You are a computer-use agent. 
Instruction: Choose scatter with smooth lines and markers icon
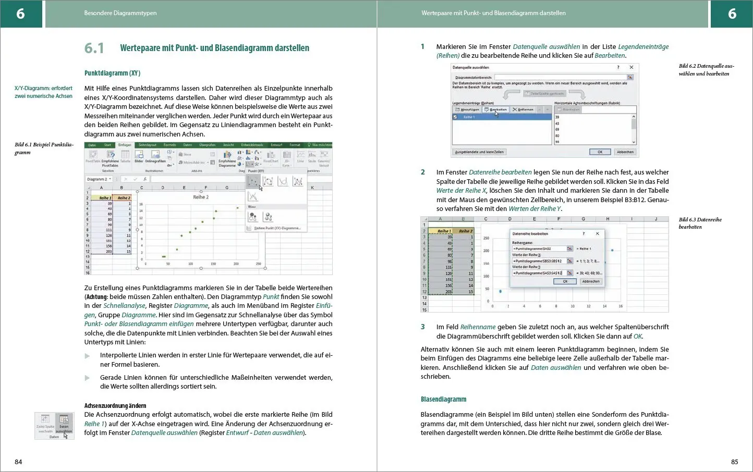pyautogui.click(x=268, y=181)
